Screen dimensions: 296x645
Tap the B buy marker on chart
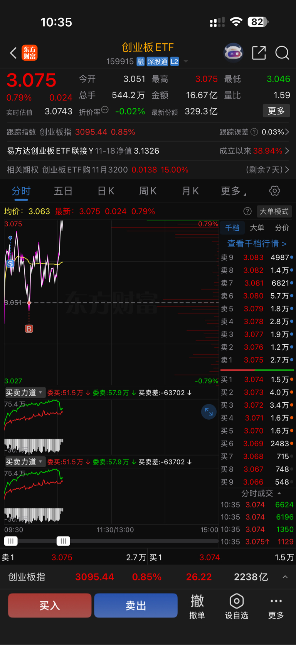point(29,328)
